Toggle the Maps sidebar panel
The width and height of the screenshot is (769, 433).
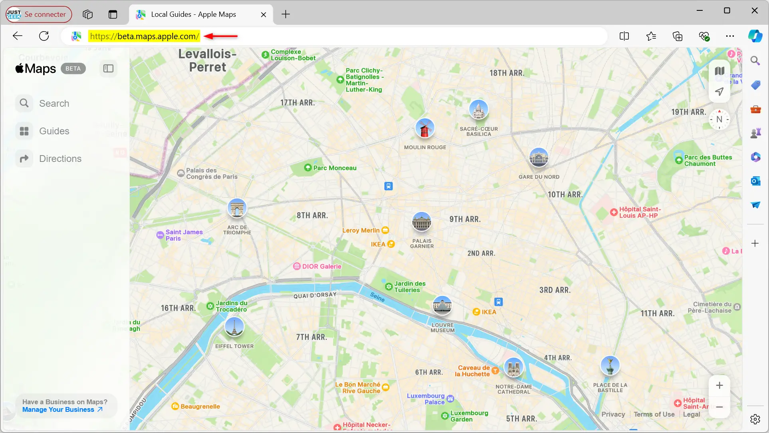[x=108, y=68]
